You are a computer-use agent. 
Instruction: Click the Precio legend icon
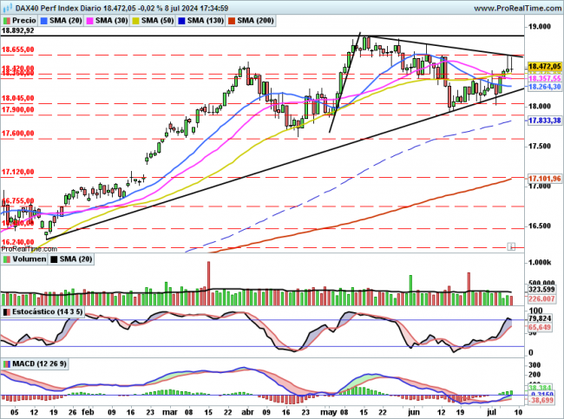8,18
